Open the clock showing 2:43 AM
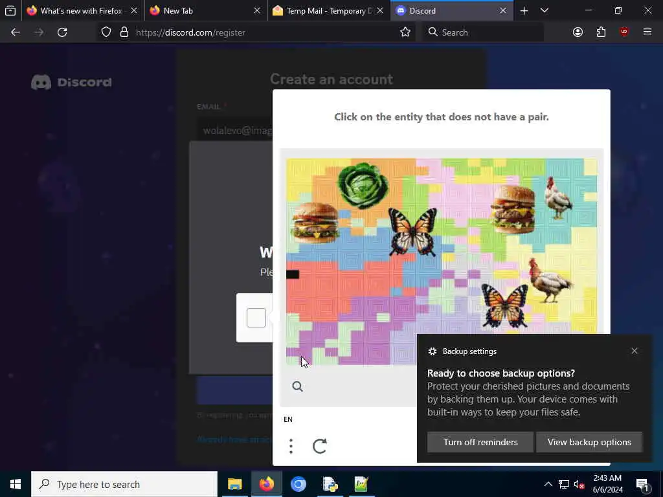 (x=607, y=484)
